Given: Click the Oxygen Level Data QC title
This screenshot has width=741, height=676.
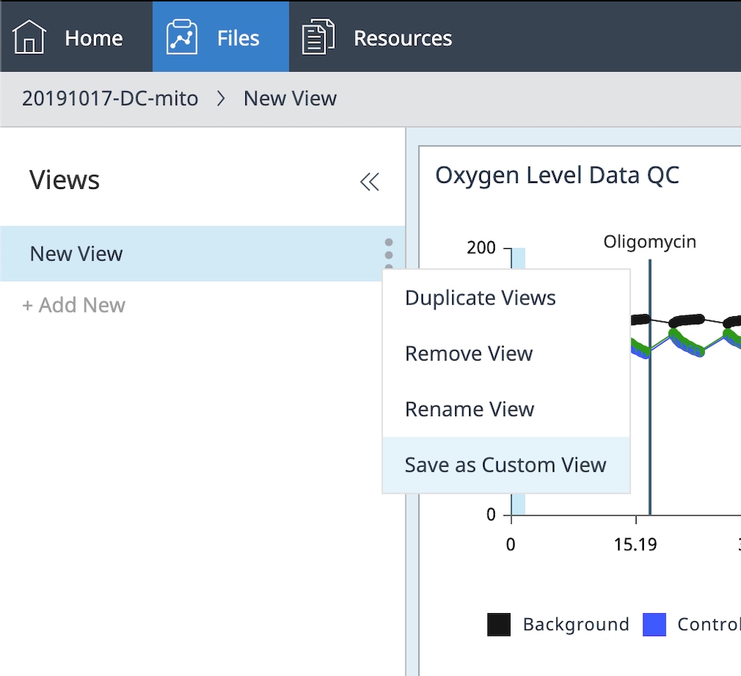Looking at the screenshot, I should pyautogui.click(x=556, y=175).
